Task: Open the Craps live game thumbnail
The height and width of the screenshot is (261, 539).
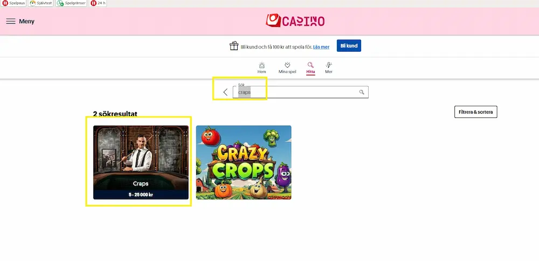Action: point(141,162)
